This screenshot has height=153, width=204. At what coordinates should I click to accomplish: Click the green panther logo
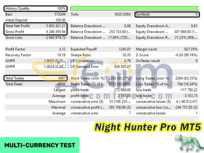coord(189,143)
